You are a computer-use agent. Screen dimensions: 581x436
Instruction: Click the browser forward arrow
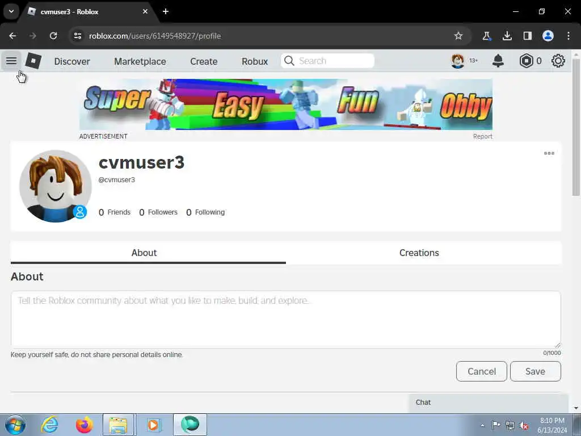pyautogui.click(x=33, y=36)
